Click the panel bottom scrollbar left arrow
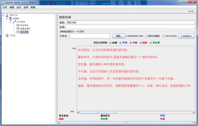This screenshot has width=198, height=126. 58,123
